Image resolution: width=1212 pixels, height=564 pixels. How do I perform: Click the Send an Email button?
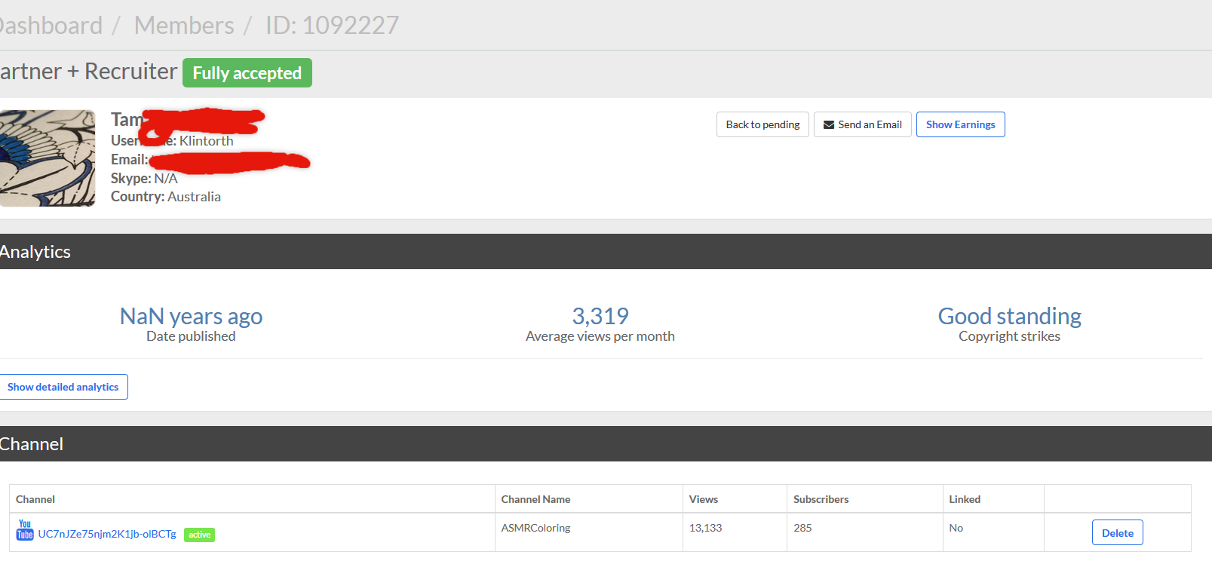click(x=863, y=124)
